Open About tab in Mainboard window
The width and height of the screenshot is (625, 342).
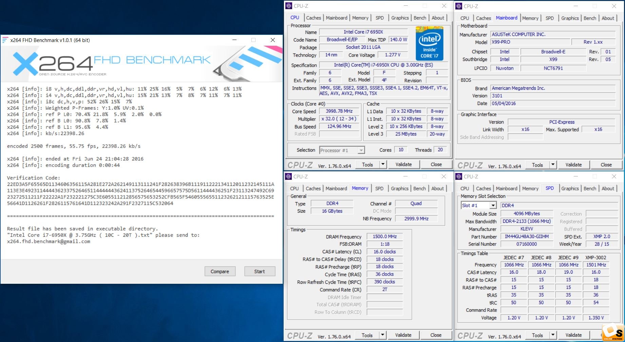608,18
